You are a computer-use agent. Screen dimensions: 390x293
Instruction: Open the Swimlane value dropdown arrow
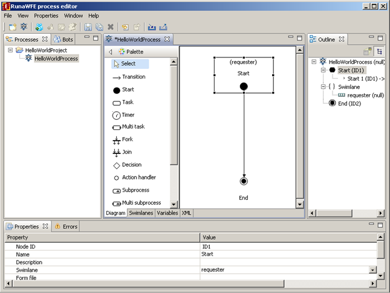(x=372, y=270)
